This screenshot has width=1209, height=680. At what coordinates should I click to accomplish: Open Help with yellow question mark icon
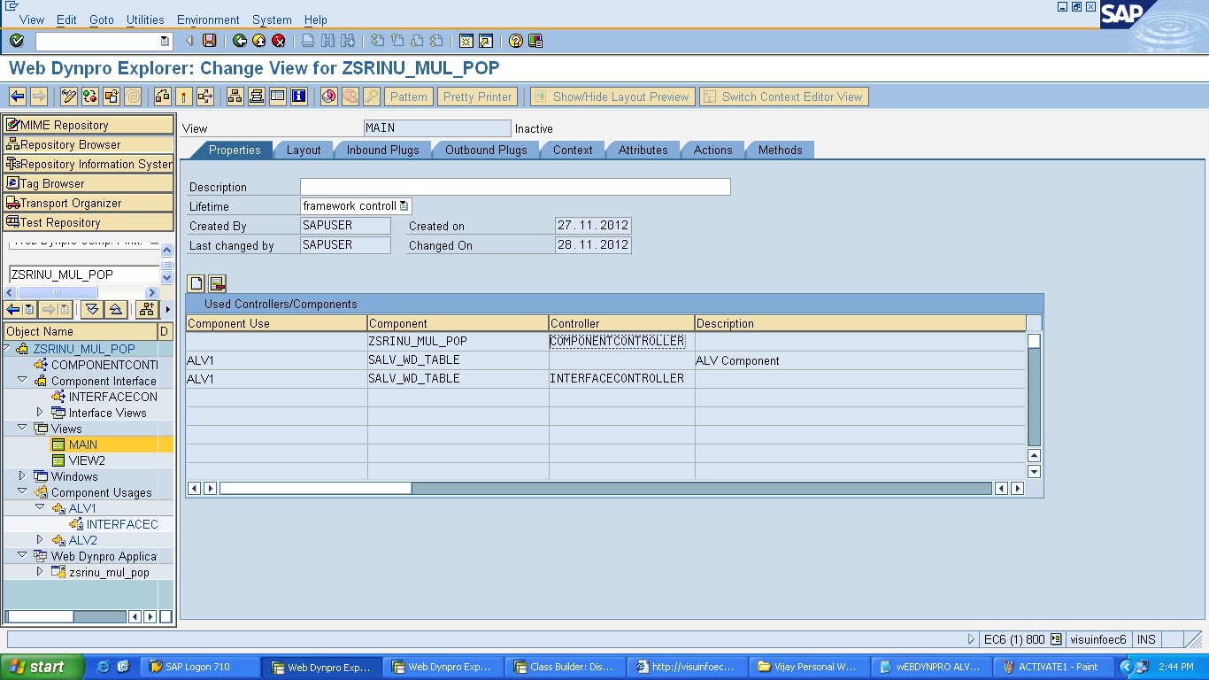(x=515, y=41)
